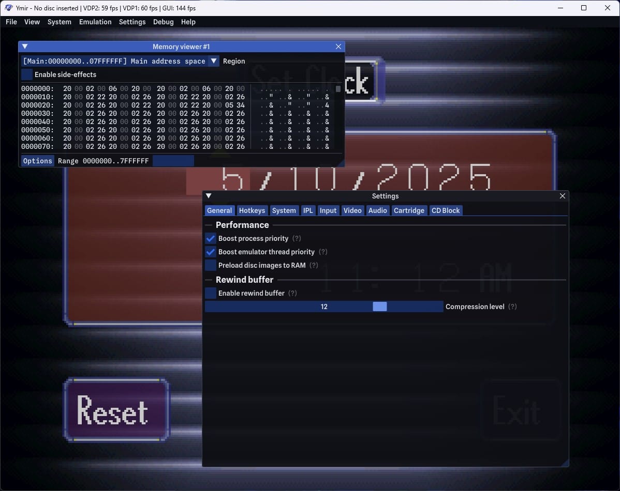Toggle Enable side-effects in memory viewer

point(27,74)
